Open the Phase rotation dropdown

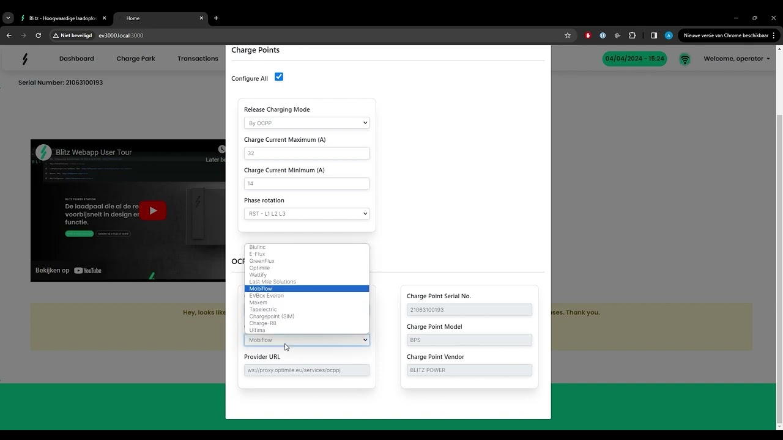306,214
